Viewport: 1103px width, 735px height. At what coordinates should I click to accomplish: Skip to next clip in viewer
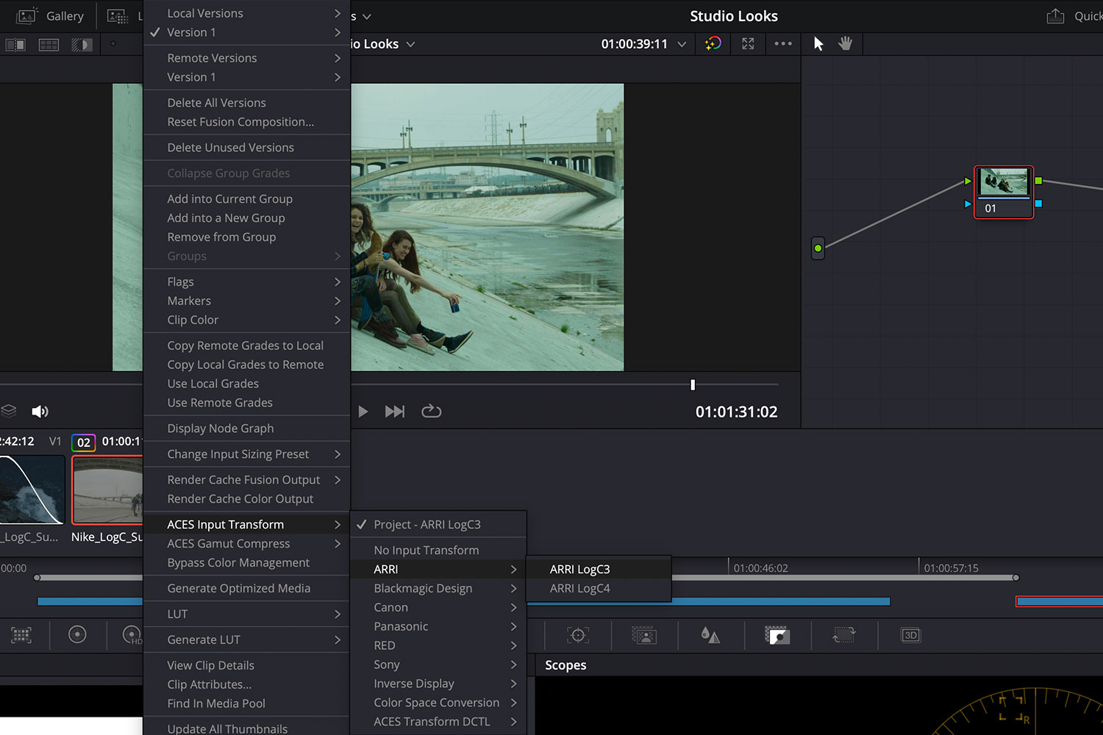point(395,412)
